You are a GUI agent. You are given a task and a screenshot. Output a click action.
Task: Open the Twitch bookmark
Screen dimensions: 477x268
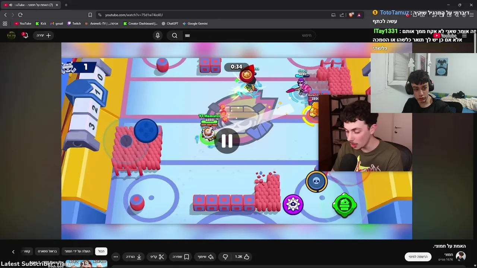(x=74, y=23)
